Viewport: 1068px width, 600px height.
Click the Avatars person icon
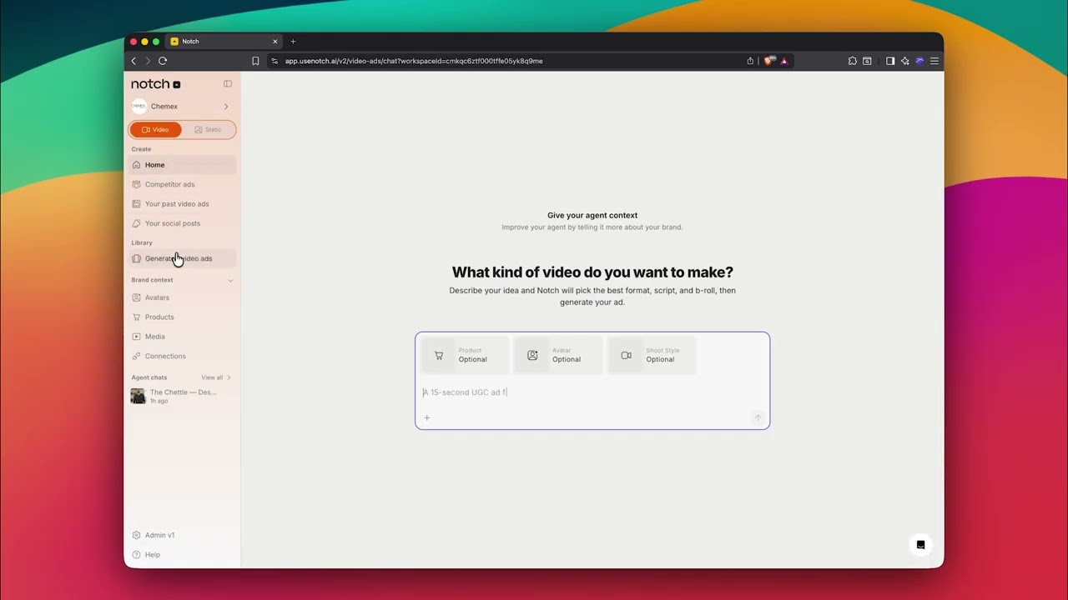pyautogui.click(x=137, y=297)
